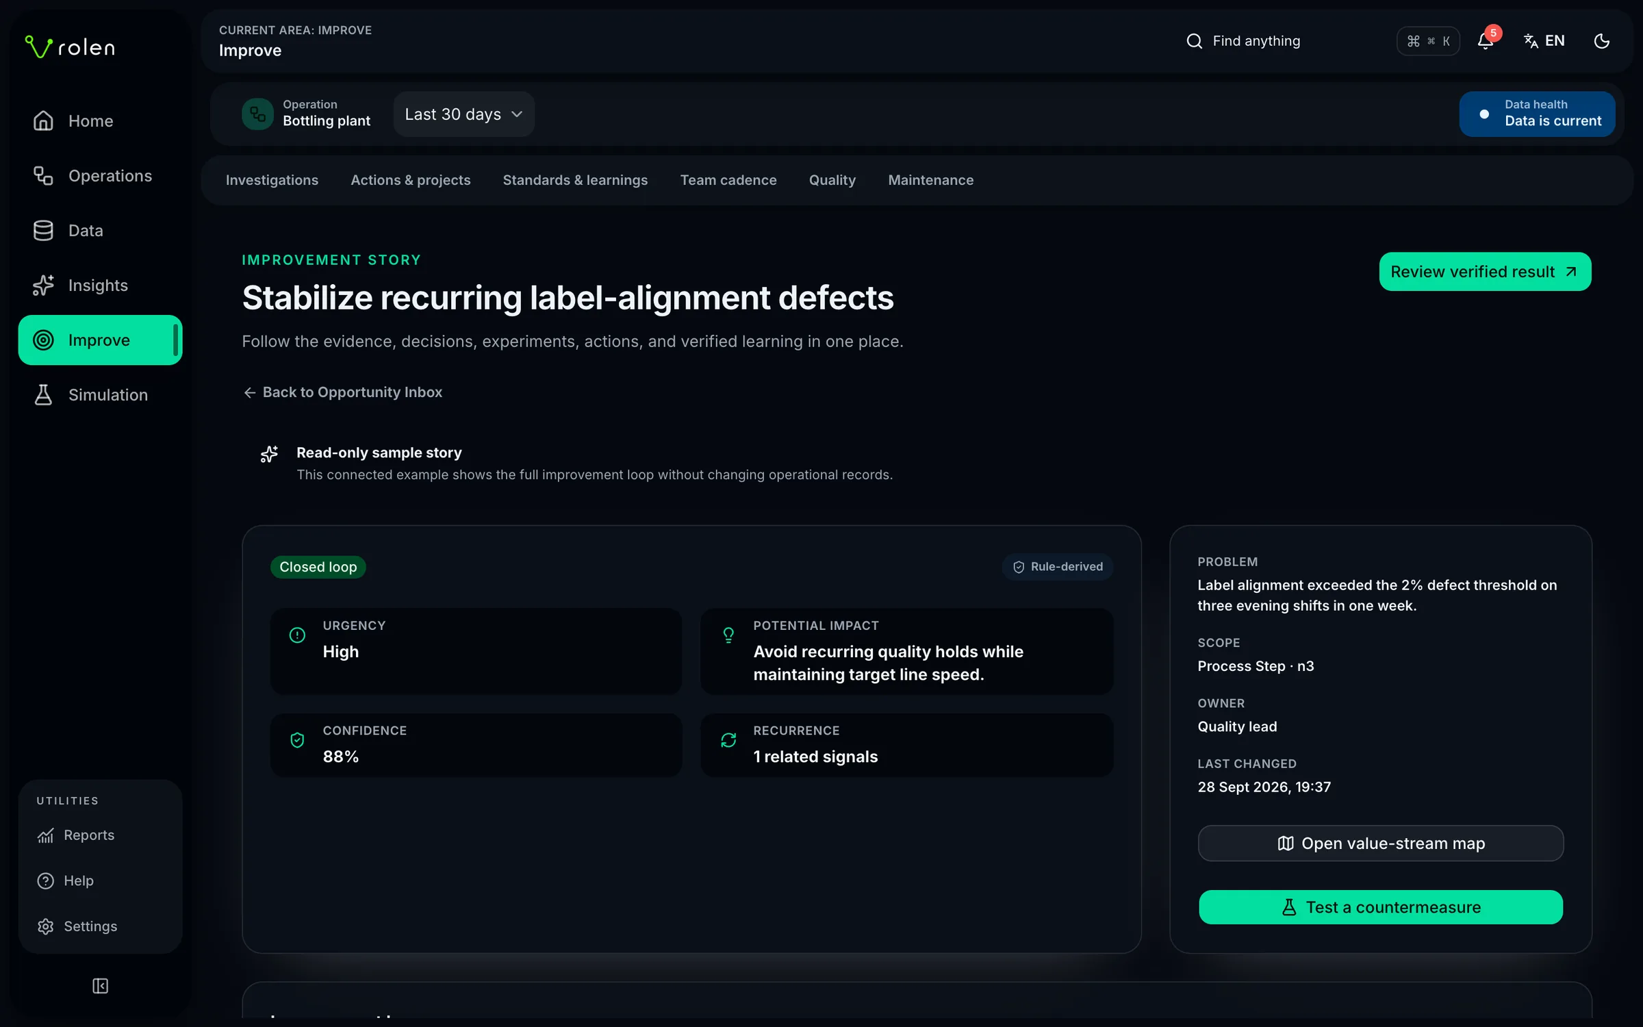The height and width of the screenshot is (1027, 1643).
Task: Open the Maintenance tab
Action: coord(931,180)
